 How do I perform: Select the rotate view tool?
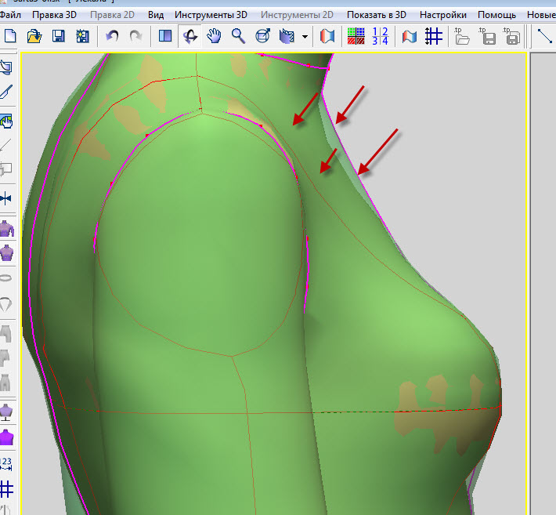[189, 35]
